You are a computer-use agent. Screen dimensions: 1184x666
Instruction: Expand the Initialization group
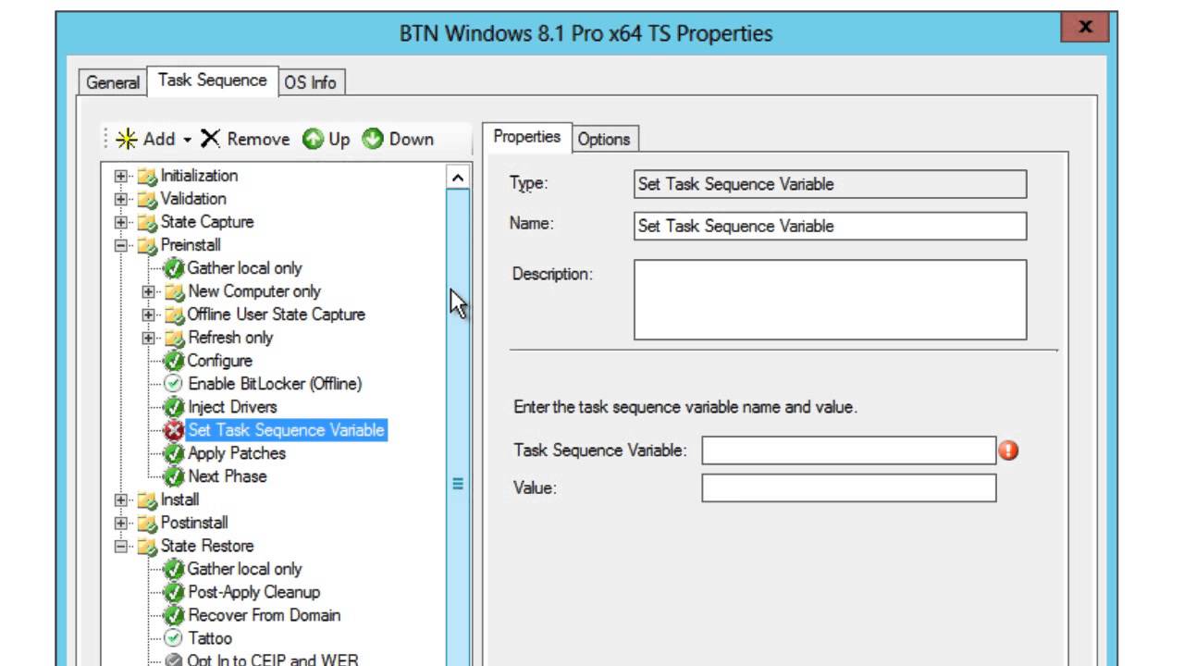[121, 176]
